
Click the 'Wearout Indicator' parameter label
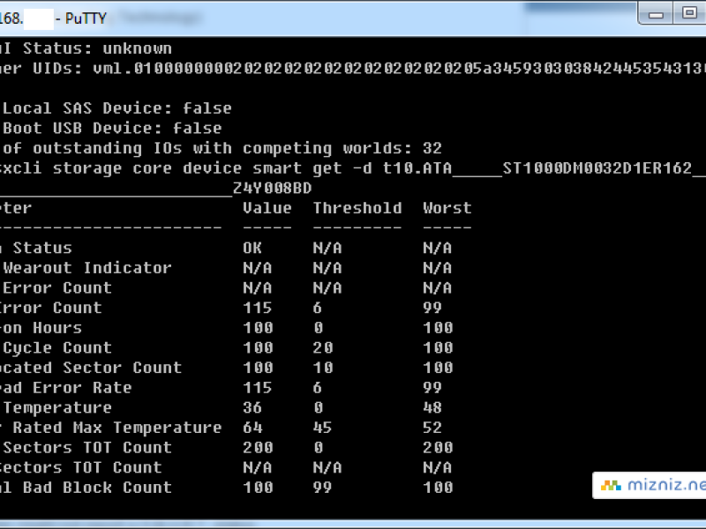(x=87, y=268)
